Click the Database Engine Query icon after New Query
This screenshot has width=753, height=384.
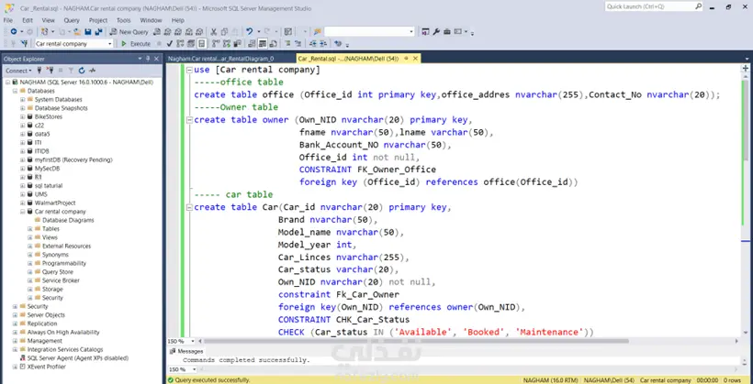click(x=156, y=32)
